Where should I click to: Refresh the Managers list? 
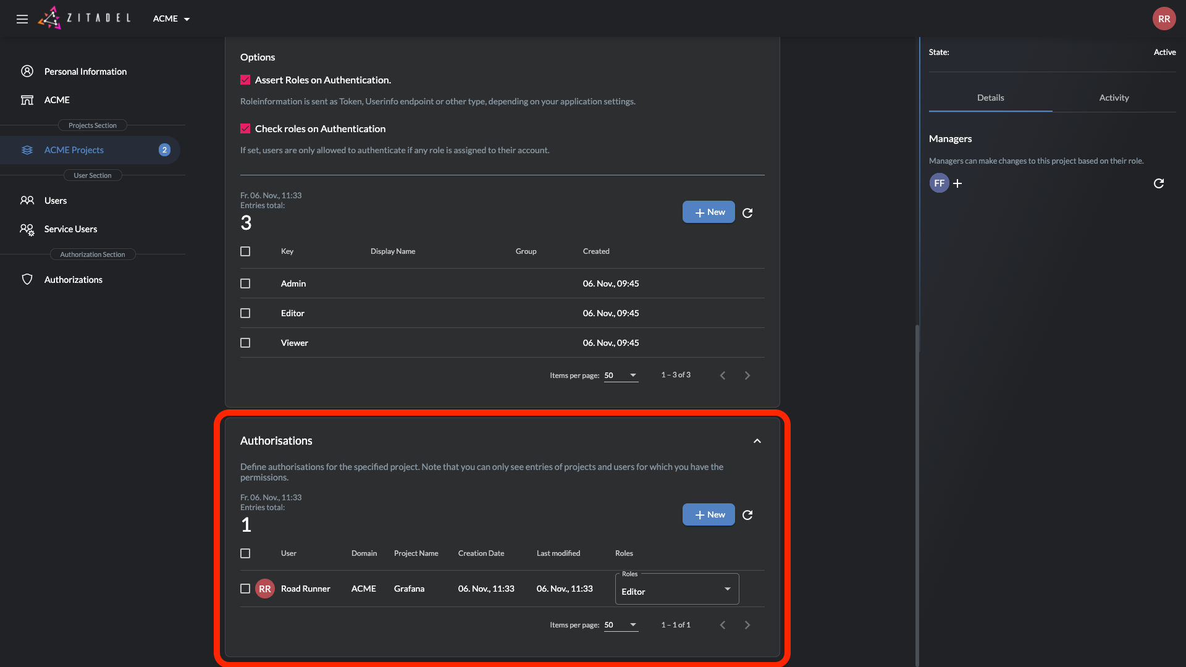[x=1159, y=183]
